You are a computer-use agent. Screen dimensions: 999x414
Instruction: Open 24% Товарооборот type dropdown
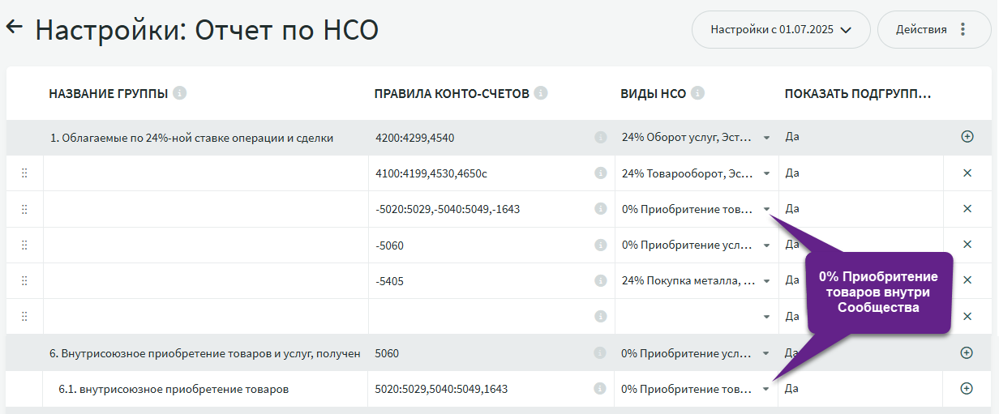tap(766, 173)
